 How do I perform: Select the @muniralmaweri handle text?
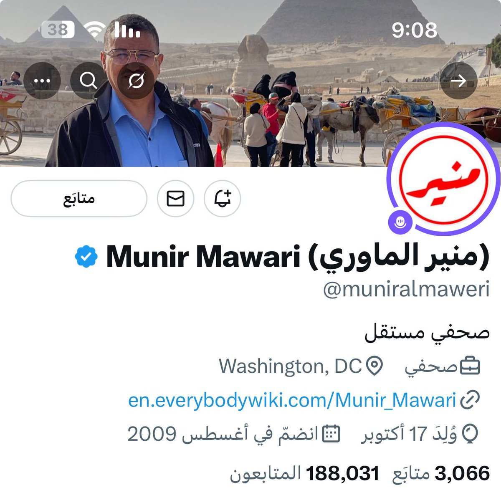point(406,289)
